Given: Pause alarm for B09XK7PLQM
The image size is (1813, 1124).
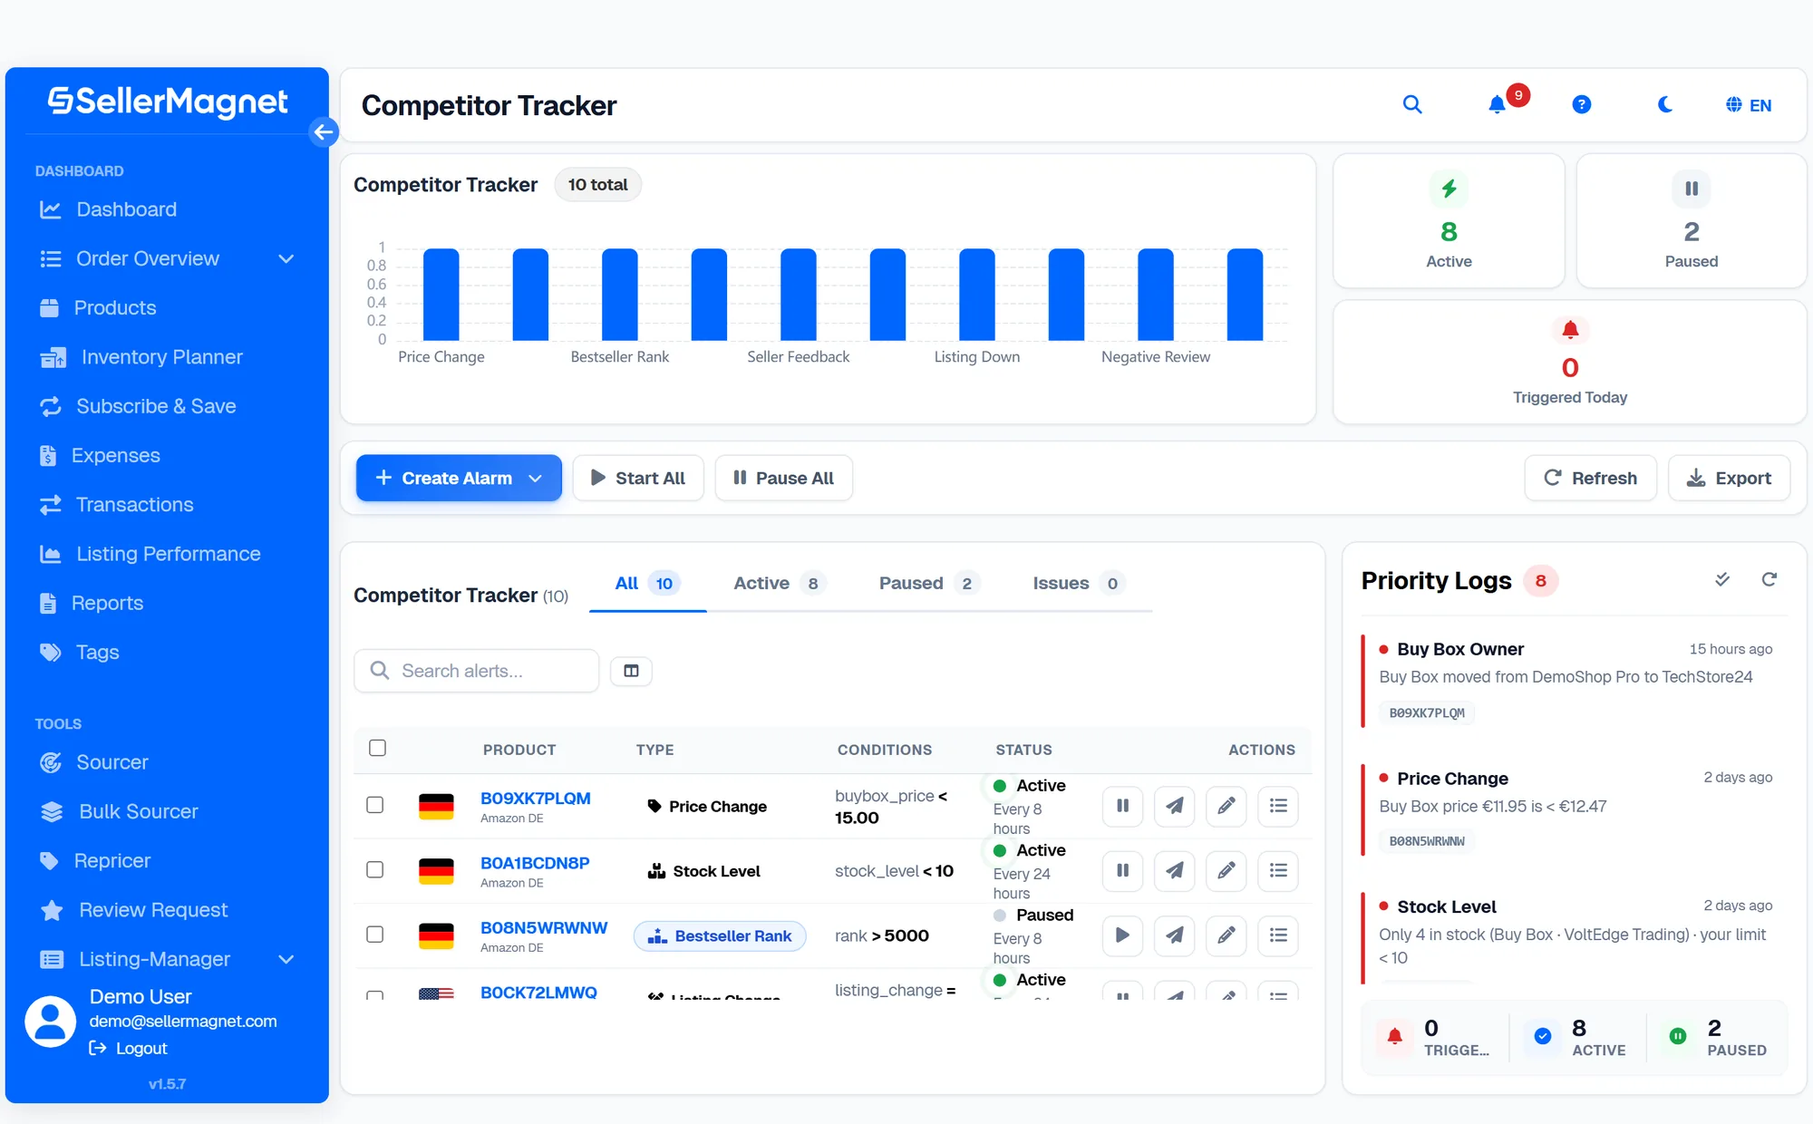Looking at the screenshot, I should tap(1122, 806).
